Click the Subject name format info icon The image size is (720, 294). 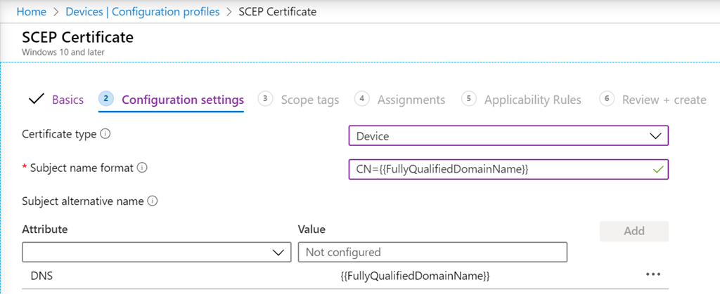tap(141, 168)
